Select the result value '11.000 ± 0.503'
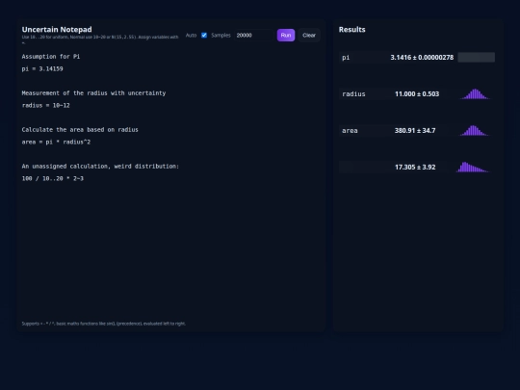The height and width of the screenshot is (390, 520). tap(417, 93)
